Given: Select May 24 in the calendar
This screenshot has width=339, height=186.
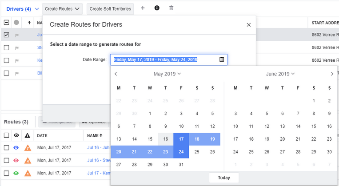Looking at the screenshot, I should [x=181, y=152].
